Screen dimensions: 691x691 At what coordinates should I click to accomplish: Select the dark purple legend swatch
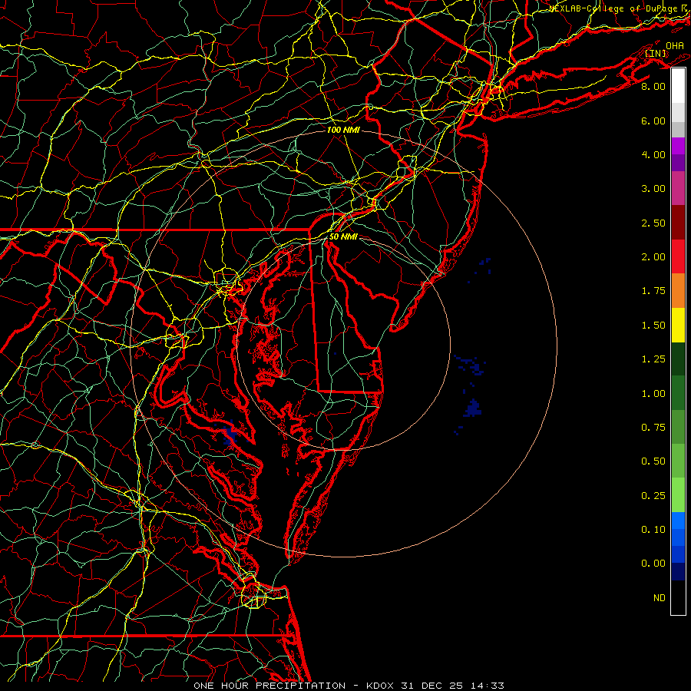(x=678, y=163)
